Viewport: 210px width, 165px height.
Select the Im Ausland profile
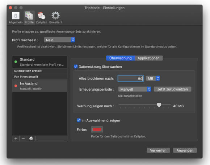pyautogui.click(x=39, y=86)
